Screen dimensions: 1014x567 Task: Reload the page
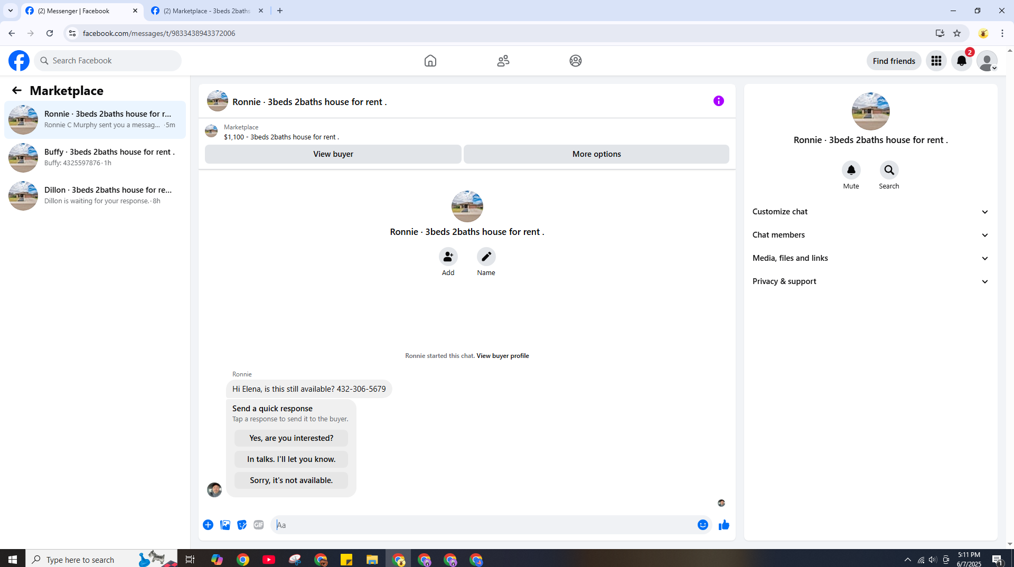pos(50,33)
